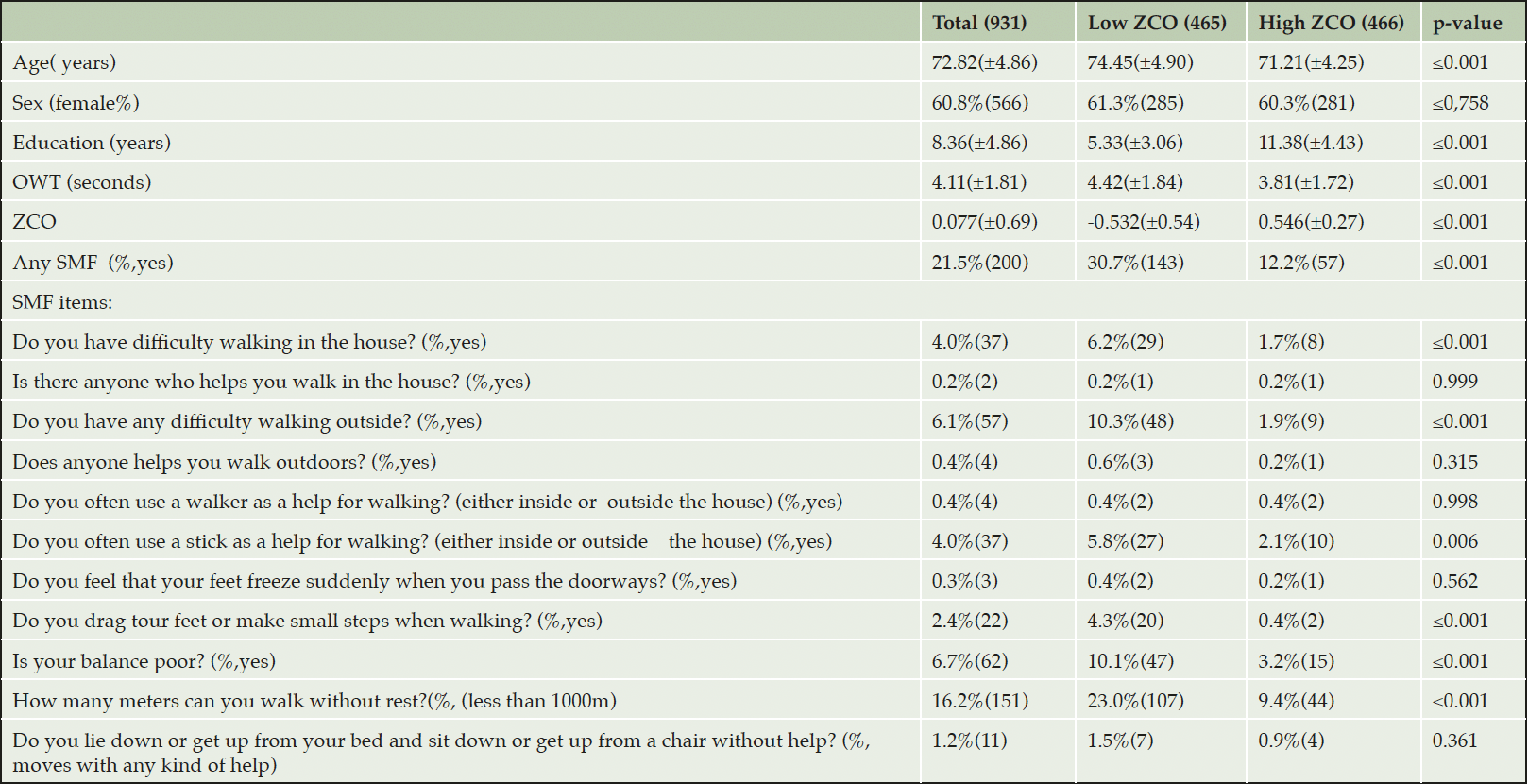Click the 'Is your balance poor?' row

[763, 661]
